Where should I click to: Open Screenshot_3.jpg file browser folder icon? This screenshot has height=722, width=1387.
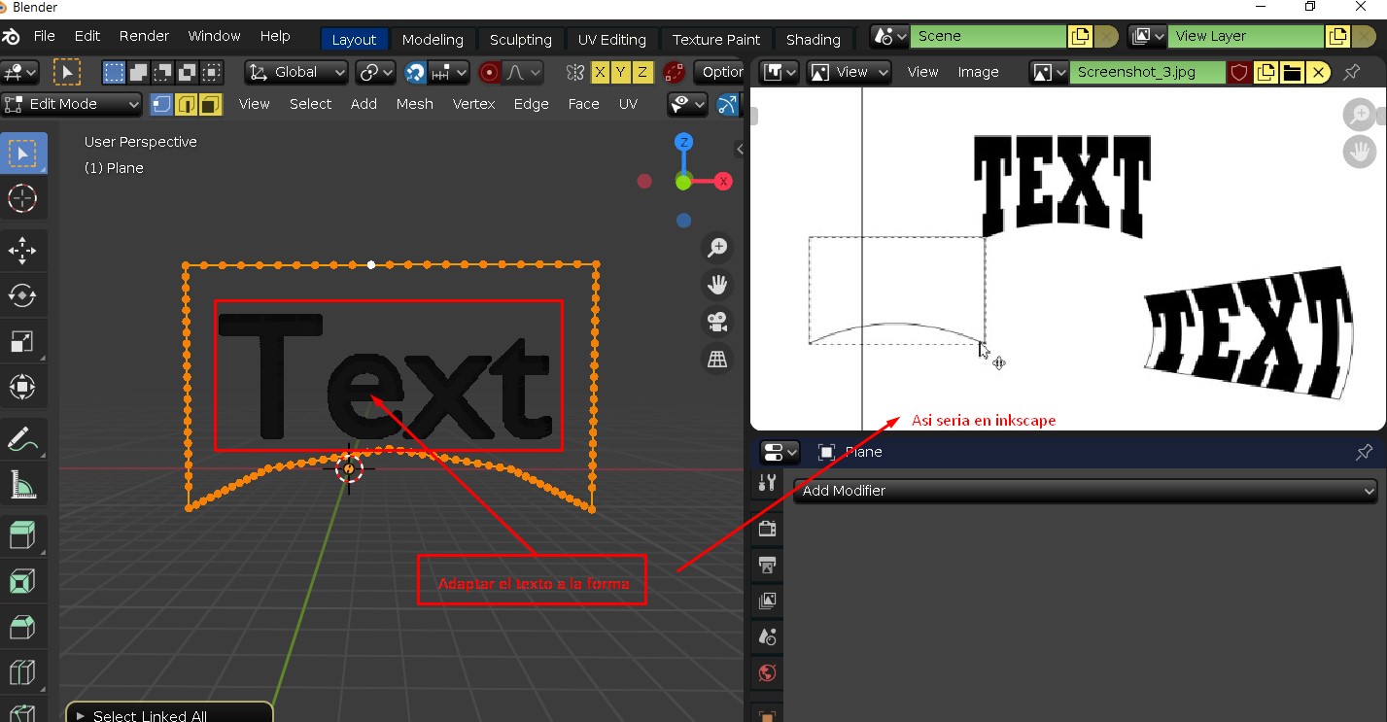pos(1292,73)
